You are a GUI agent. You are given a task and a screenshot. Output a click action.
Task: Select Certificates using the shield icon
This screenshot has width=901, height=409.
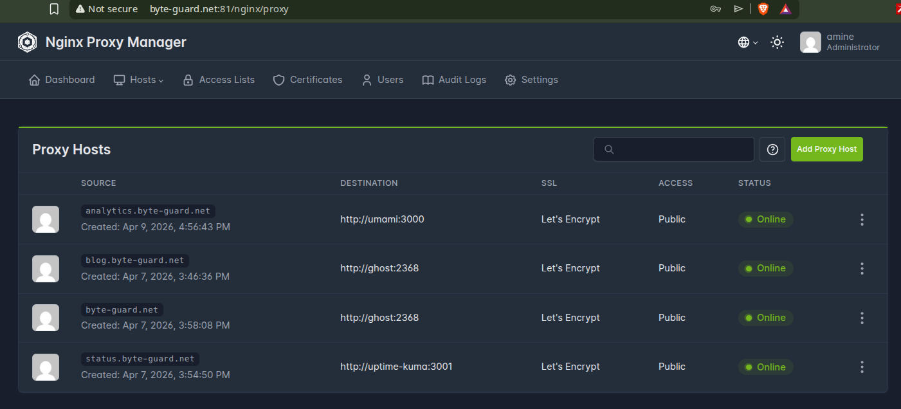click(x=278, y=80)
